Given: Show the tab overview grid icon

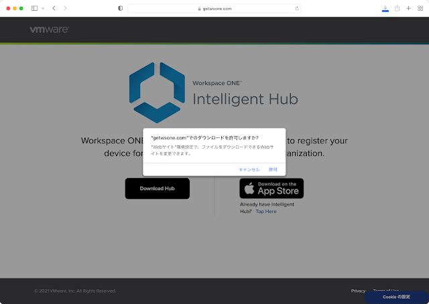Looking at the screenshot, I should click(420, 8).
